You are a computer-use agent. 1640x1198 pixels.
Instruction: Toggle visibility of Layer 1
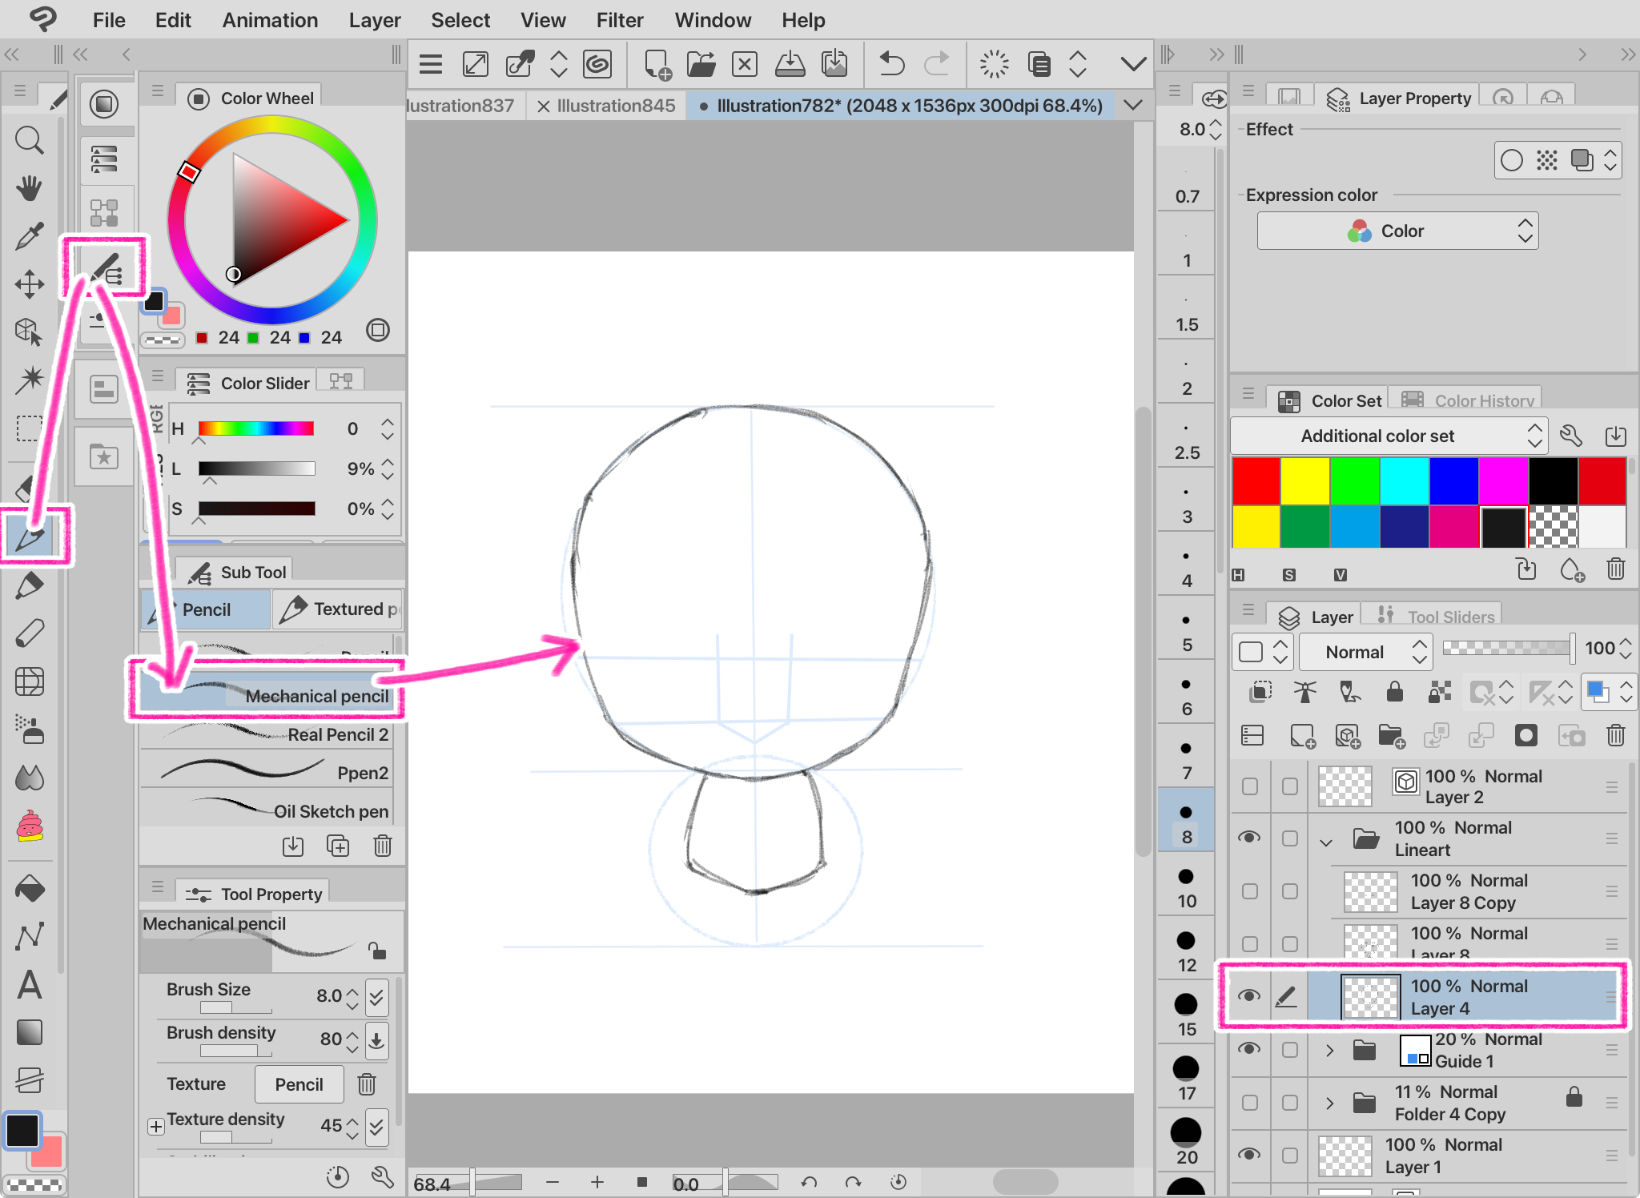pos(1249,1155)
